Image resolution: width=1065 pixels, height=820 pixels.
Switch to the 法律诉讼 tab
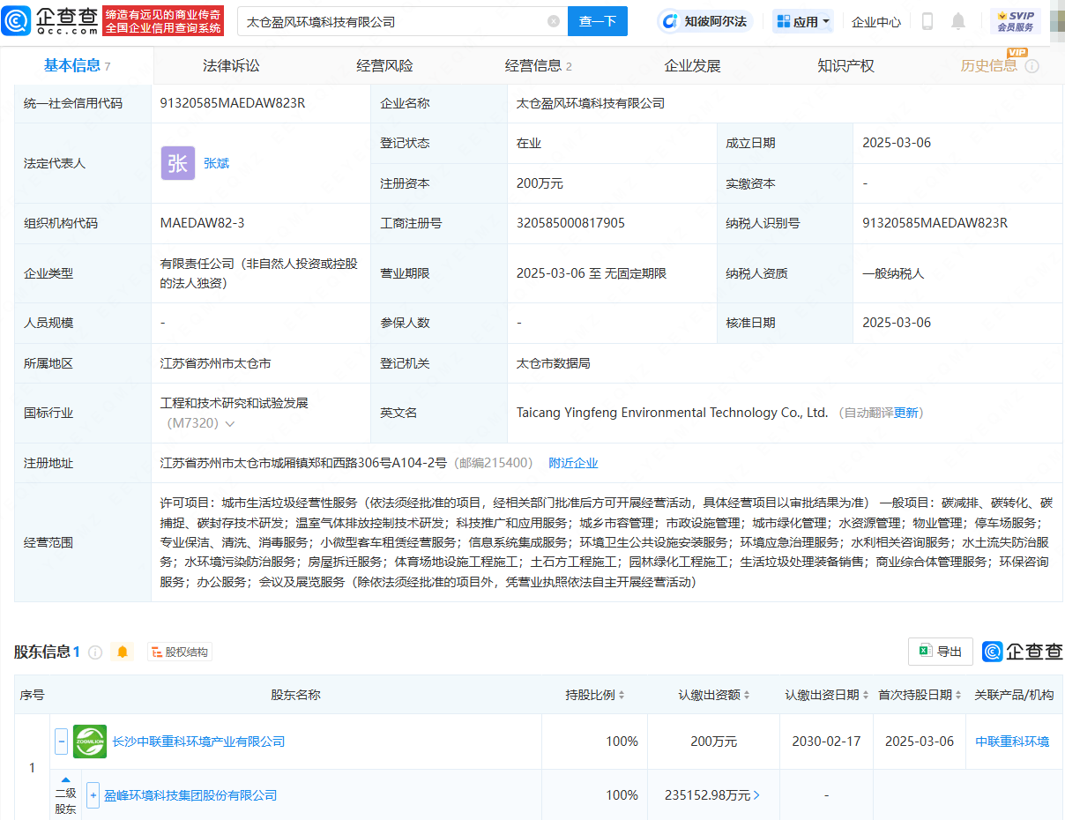click(231, 66)
